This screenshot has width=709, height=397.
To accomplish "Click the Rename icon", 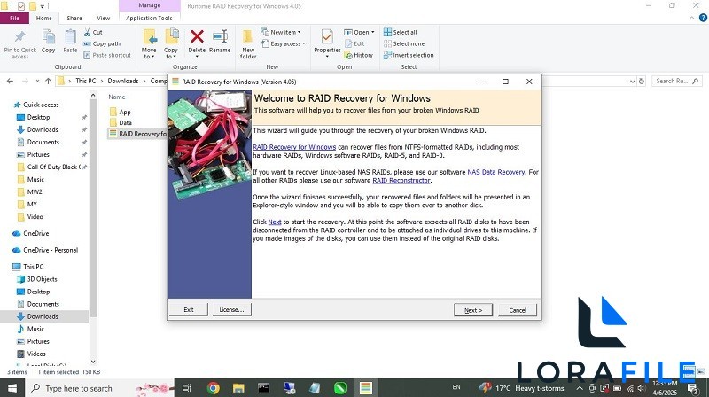I will 220,36.
